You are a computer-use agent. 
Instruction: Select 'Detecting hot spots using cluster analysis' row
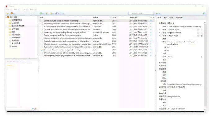point(97,32)
